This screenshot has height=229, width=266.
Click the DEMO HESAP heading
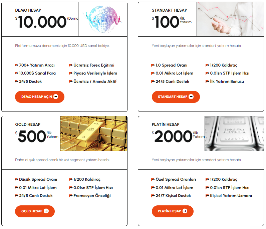point(28,10)
